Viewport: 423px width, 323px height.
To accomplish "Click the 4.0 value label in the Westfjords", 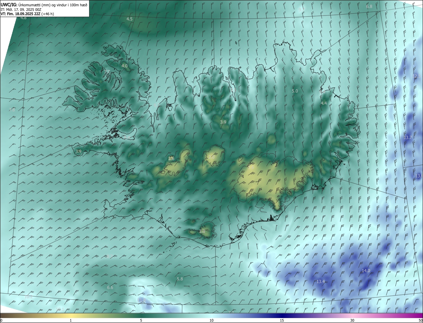I will pos(125,66).
